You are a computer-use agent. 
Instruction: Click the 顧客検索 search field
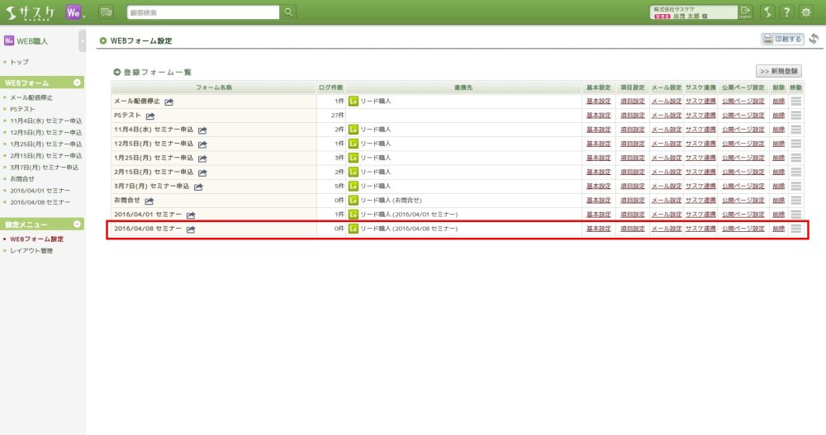coord(203,12)
